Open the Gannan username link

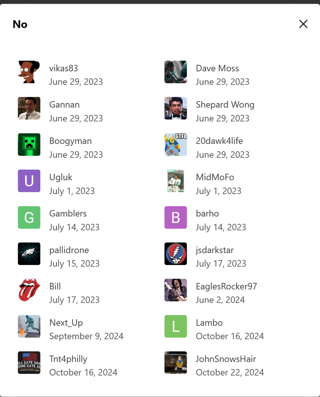click(x=64, y=105)
